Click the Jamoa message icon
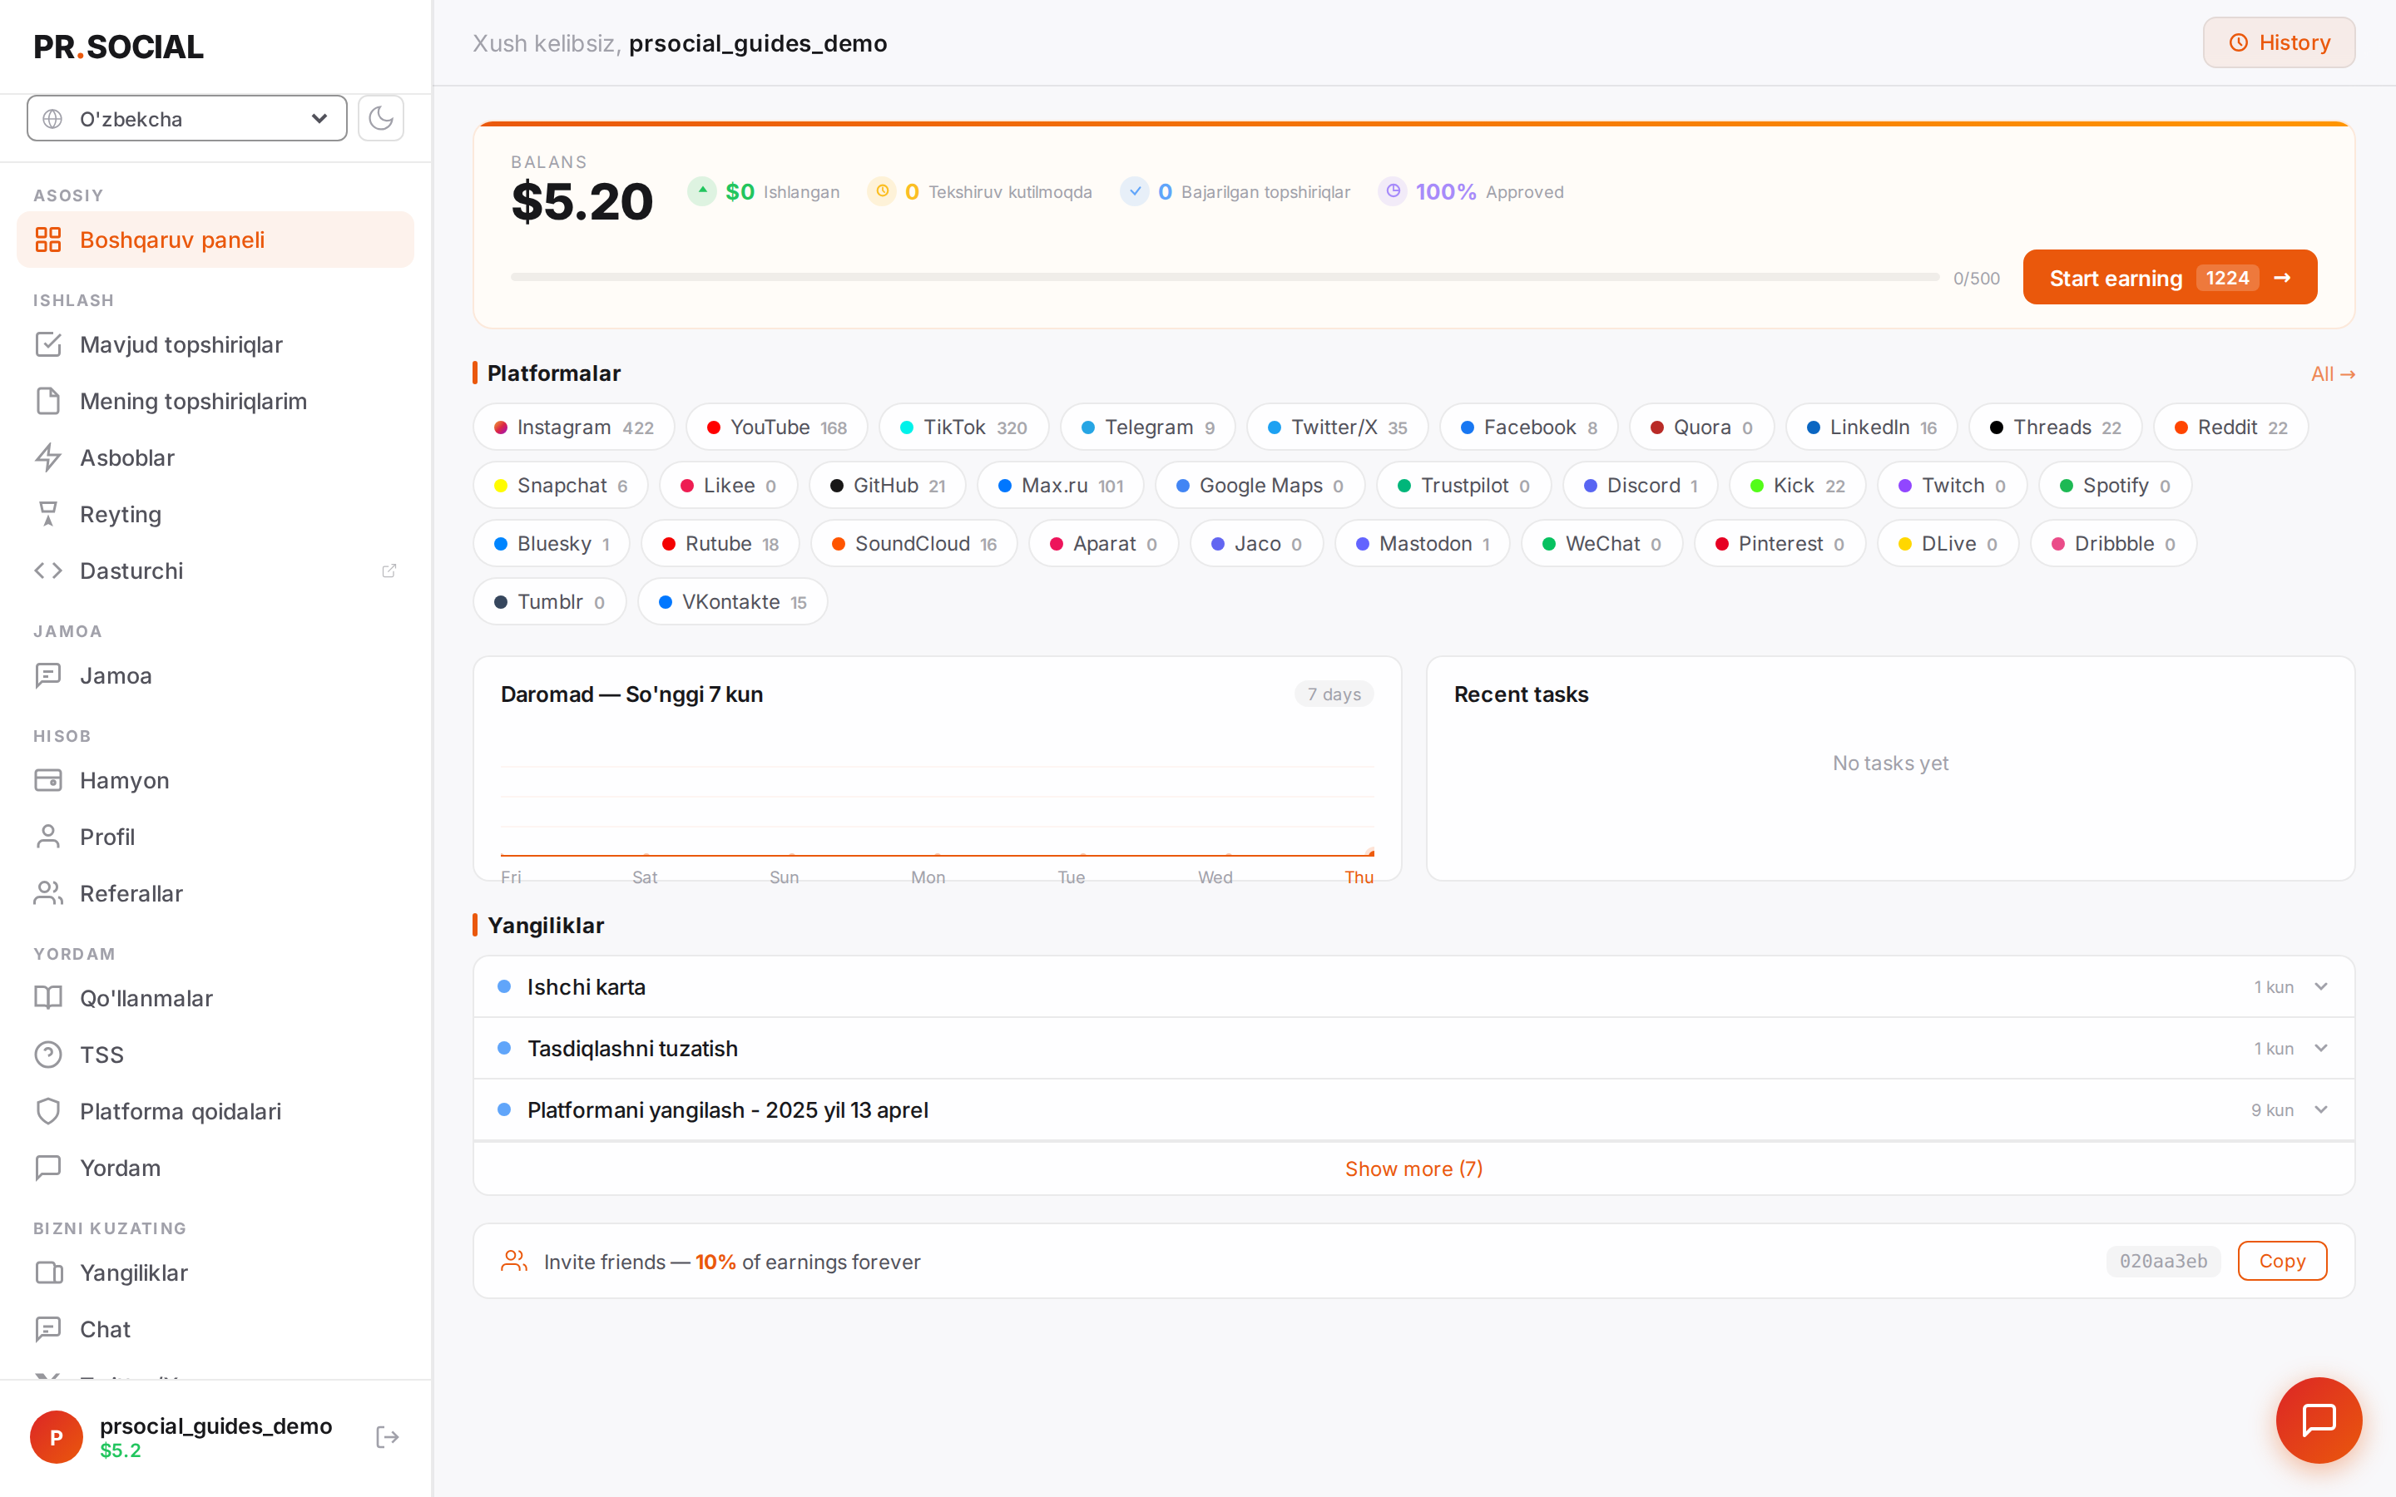The image size is (2396, 1497). [47, 675]
